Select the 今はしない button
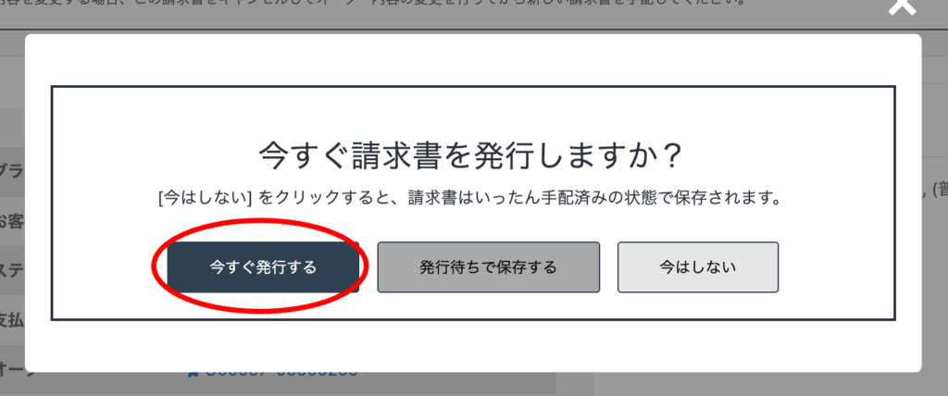 click(x=698, y=267)
